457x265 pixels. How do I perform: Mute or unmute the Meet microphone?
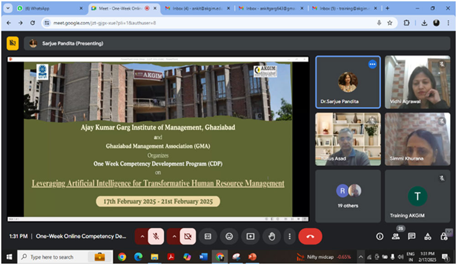[x=156, y=236]
